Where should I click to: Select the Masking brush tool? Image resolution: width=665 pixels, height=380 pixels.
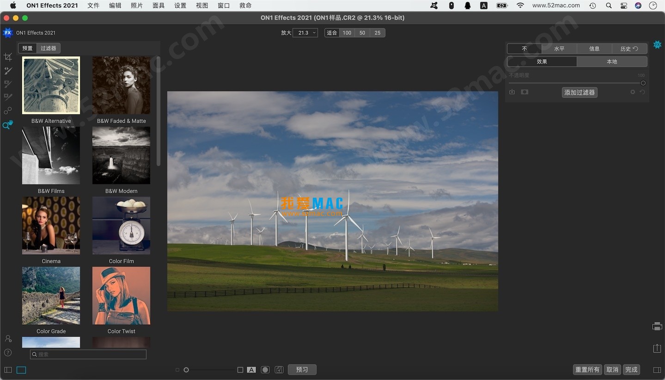pos(8,84)
